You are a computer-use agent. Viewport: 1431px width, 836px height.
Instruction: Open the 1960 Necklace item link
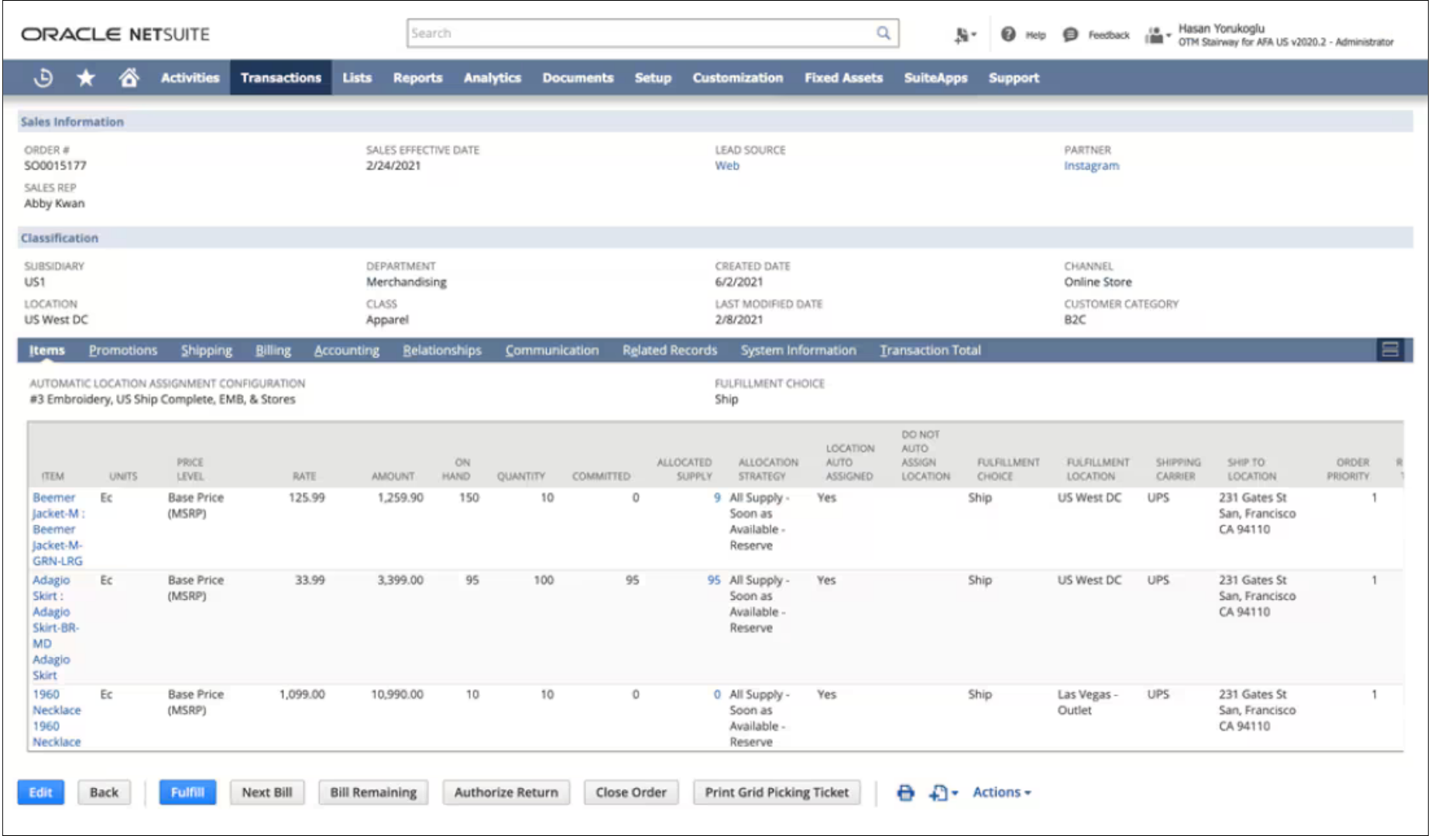click(57, 718)
